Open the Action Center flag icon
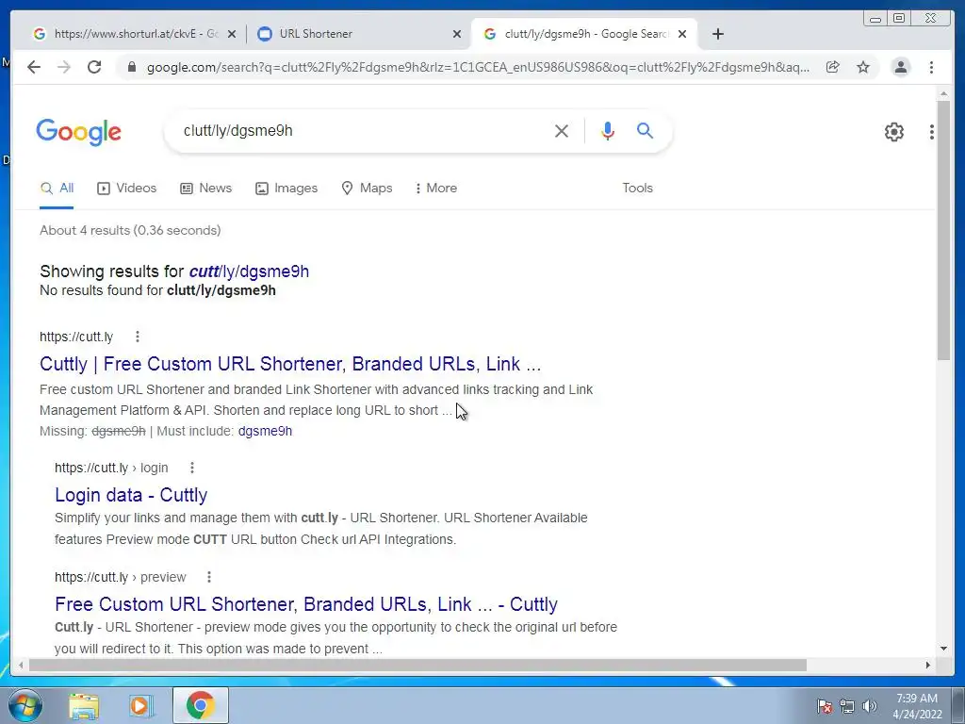This screenshot has height=724, width=965. click(825, 706)
